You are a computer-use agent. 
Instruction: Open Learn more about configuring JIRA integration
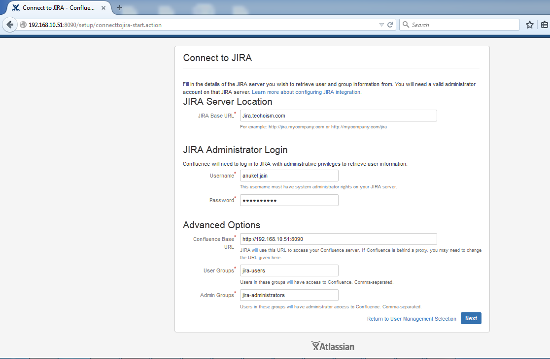pyautogui.click(x=306, y=92)
